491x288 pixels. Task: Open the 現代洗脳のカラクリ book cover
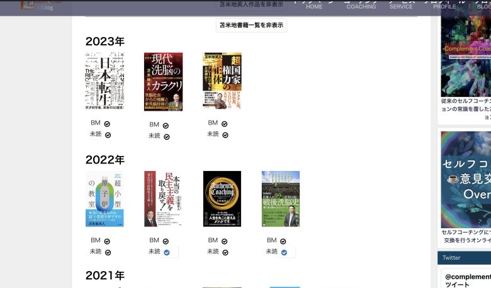point(163,82)
